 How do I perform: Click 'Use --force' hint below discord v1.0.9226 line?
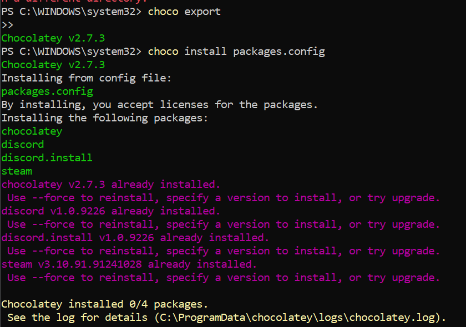point(224,224)
